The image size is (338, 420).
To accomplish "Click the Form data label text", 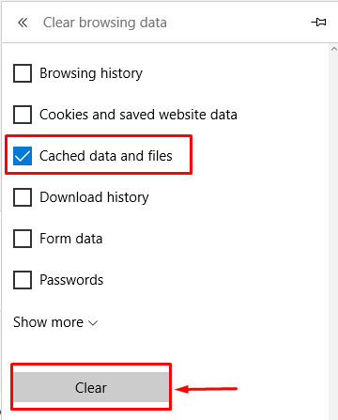I will click(71, 239).
